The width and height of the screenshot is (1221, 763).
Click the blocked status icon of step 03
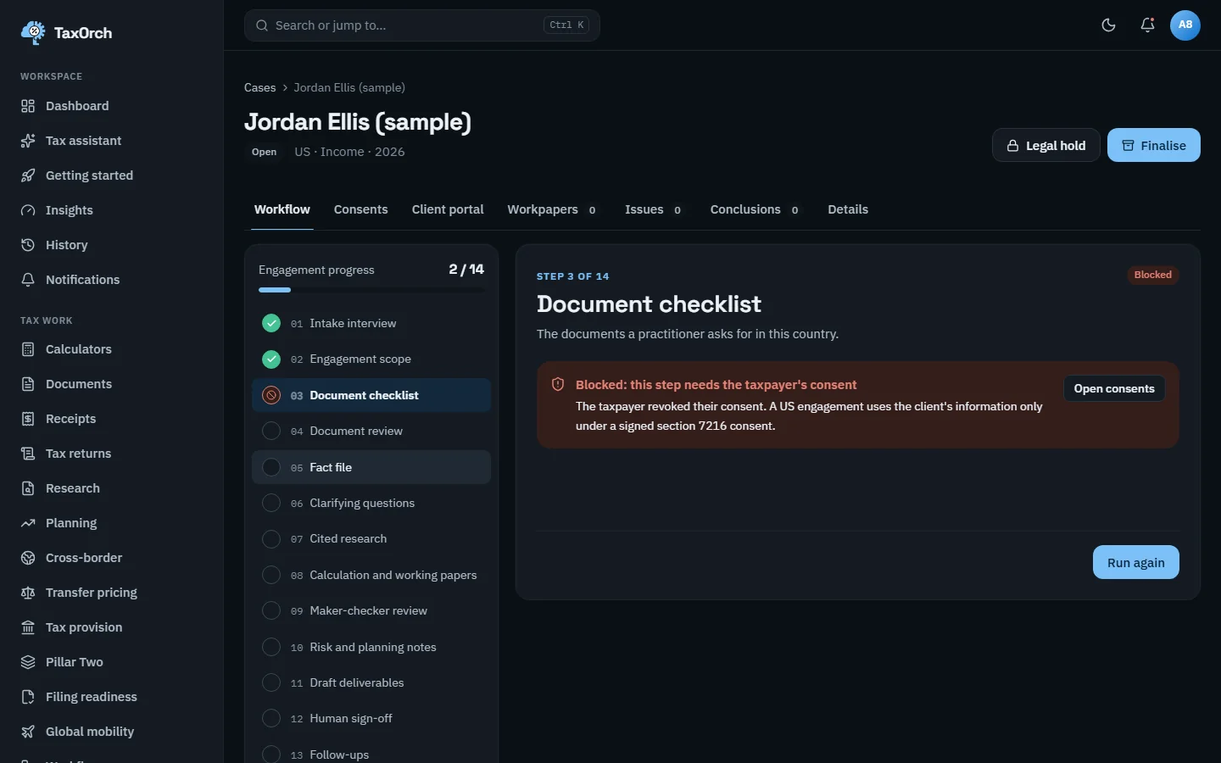pos(271,395)
